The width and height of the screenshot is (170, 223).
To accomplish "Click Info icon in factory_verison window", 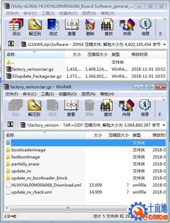I will click(145, 108).
